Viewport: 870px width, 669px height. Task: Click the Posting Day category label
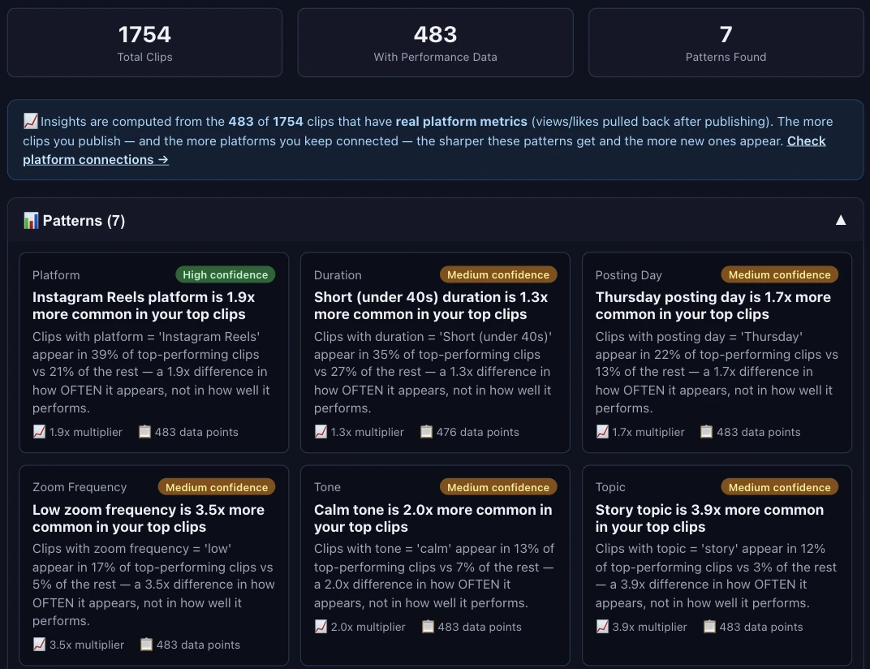[628, 274]
